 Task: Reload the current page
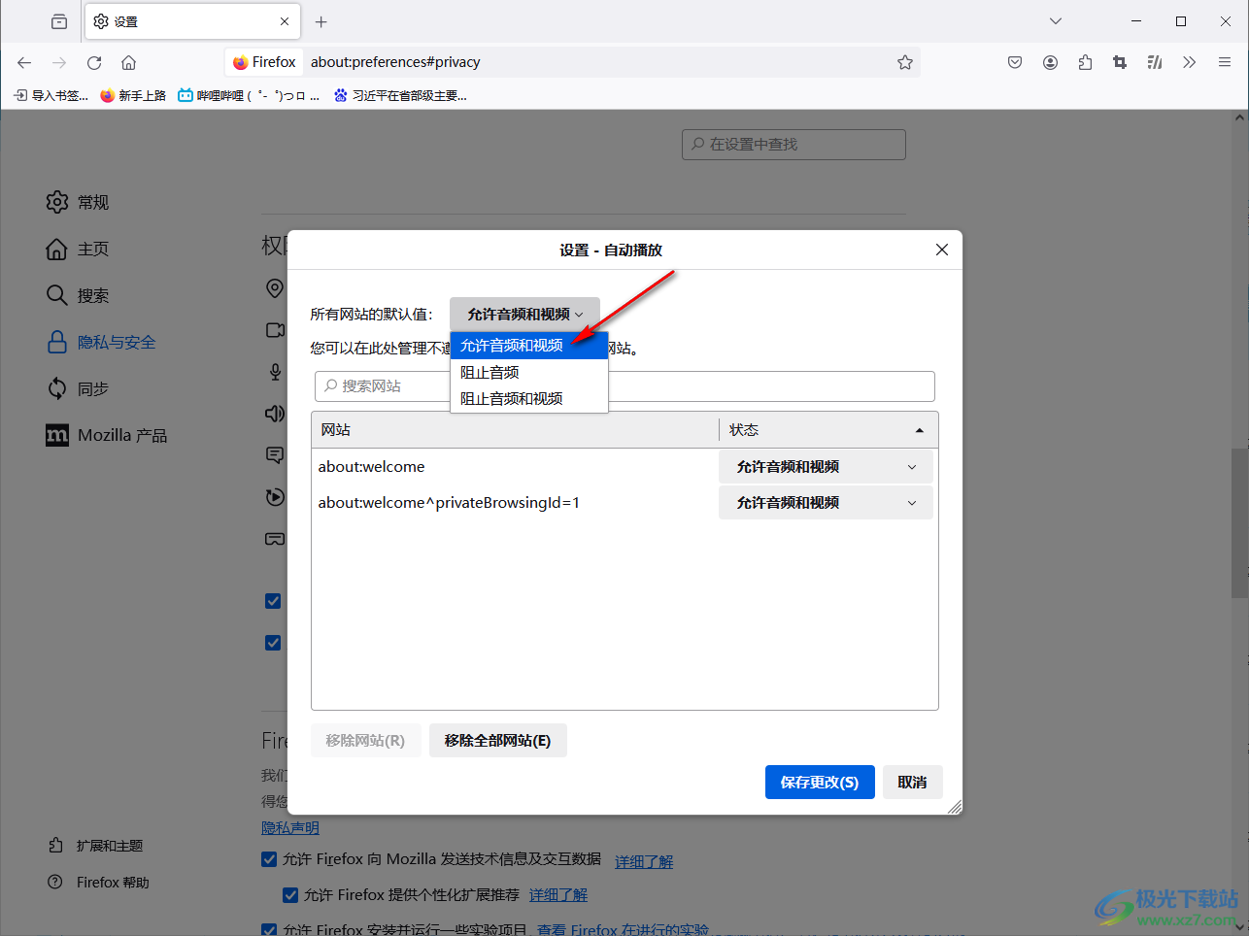(x=94, y=62)
